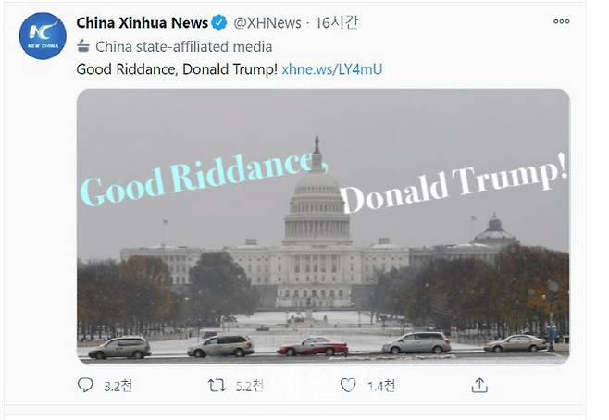Click the blue verified badge

pyautogui.click(x=219, y=22)
